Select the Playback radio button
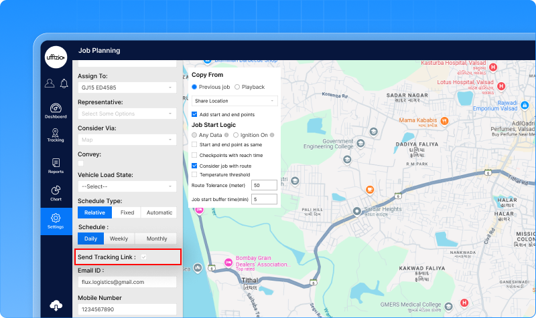 237,87
